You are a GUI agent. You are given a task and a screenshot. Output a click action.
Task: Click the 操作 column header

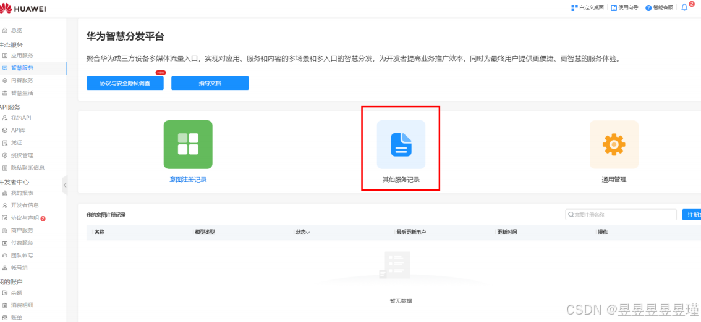click(x=603, y=233)
